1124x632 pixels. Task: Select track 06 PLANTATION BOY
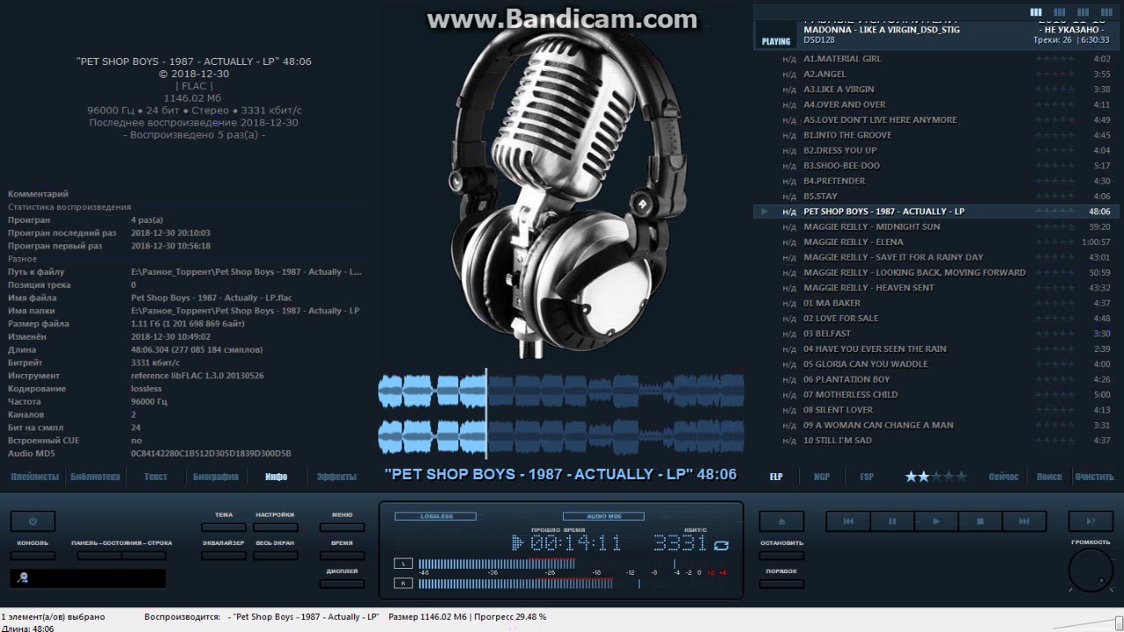point(934,379)
